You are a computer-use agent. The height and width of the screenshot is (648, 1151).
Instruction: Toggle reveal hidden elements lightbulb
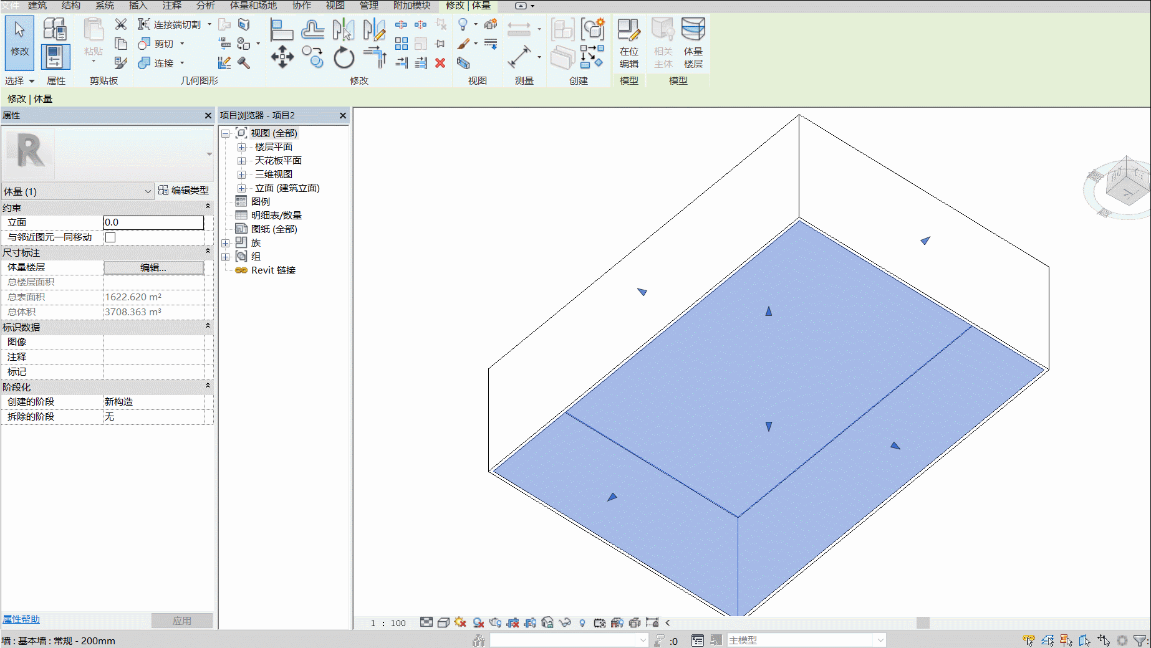(582, 622)
